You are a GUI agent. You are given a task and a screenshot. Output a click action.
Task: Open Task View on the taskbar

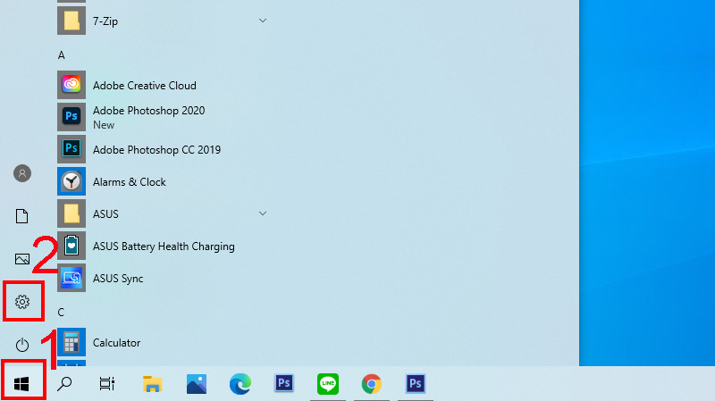tap(107, 384)
